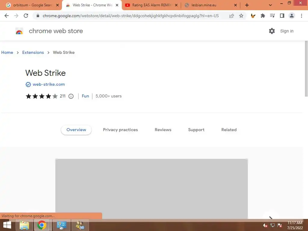This screenshot has width=308, height=231.
Task: Visit the web-strike.com publisher link
Action: pyautogui.click(x=49, y=85)
